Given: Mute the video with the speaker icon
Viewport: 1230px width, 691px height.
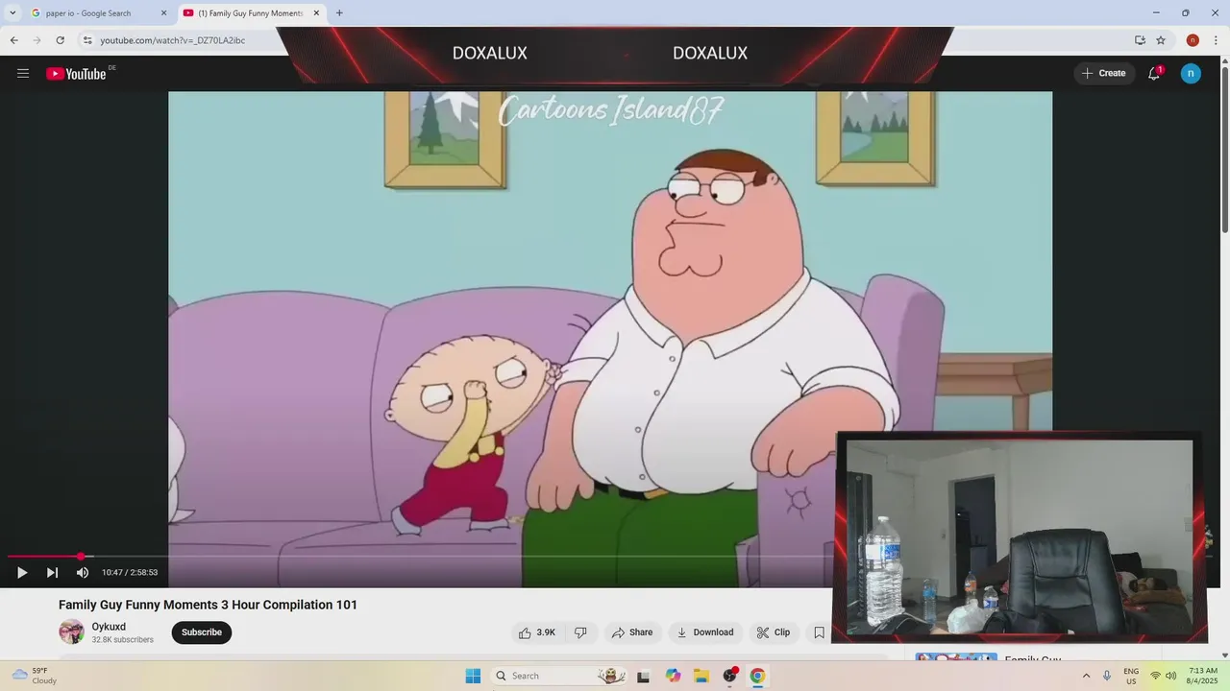Looking at the screenshot, I should (83, 572).
